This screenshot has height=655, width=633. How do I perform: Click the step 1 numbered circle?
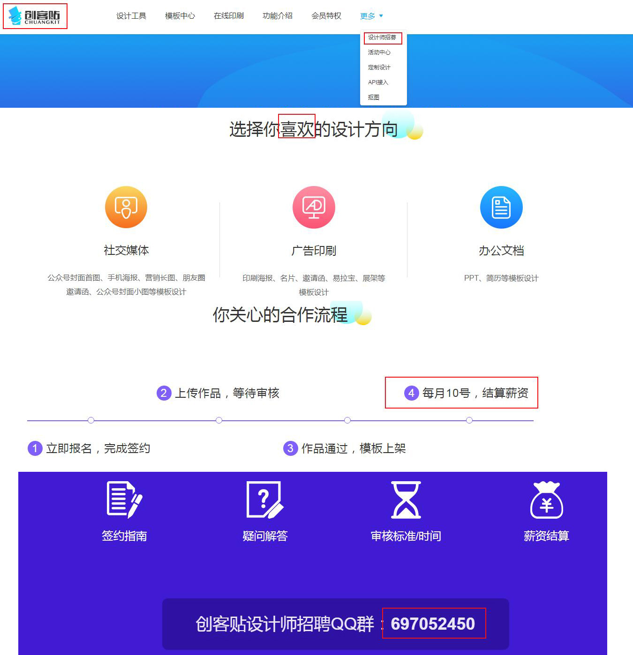34,448
